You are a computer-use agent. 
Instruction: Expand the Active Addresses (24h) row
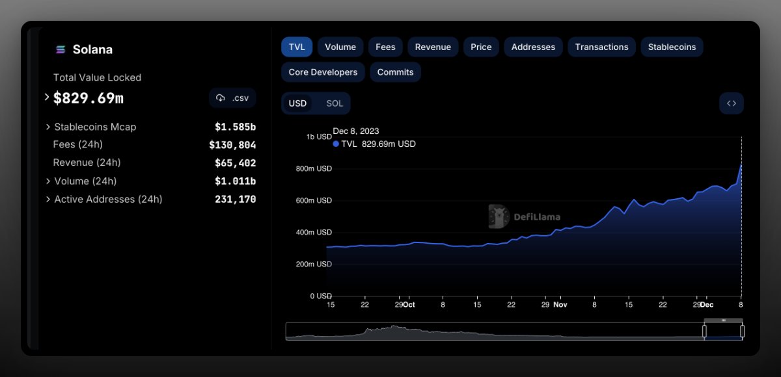pos(48,200)
